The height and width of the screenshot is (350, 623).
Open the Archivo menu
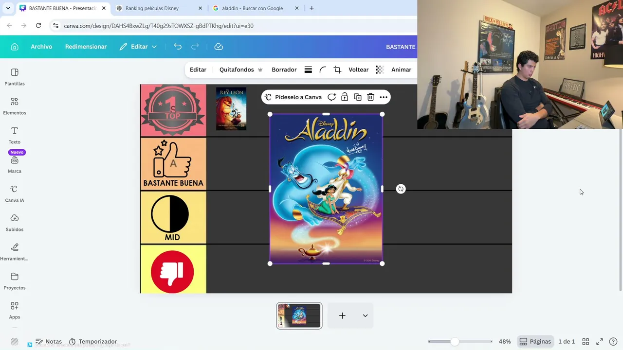pyautogui.click(x=41, y=47)
